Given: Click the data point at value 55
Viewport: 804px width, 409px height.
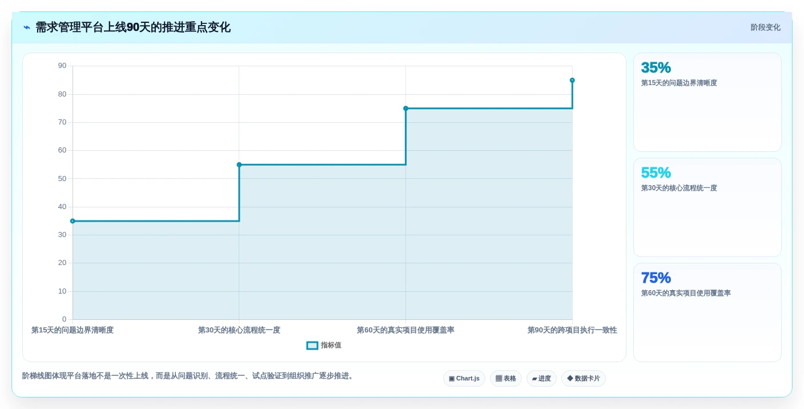Looking at the screenshot, I should [239, 165].
